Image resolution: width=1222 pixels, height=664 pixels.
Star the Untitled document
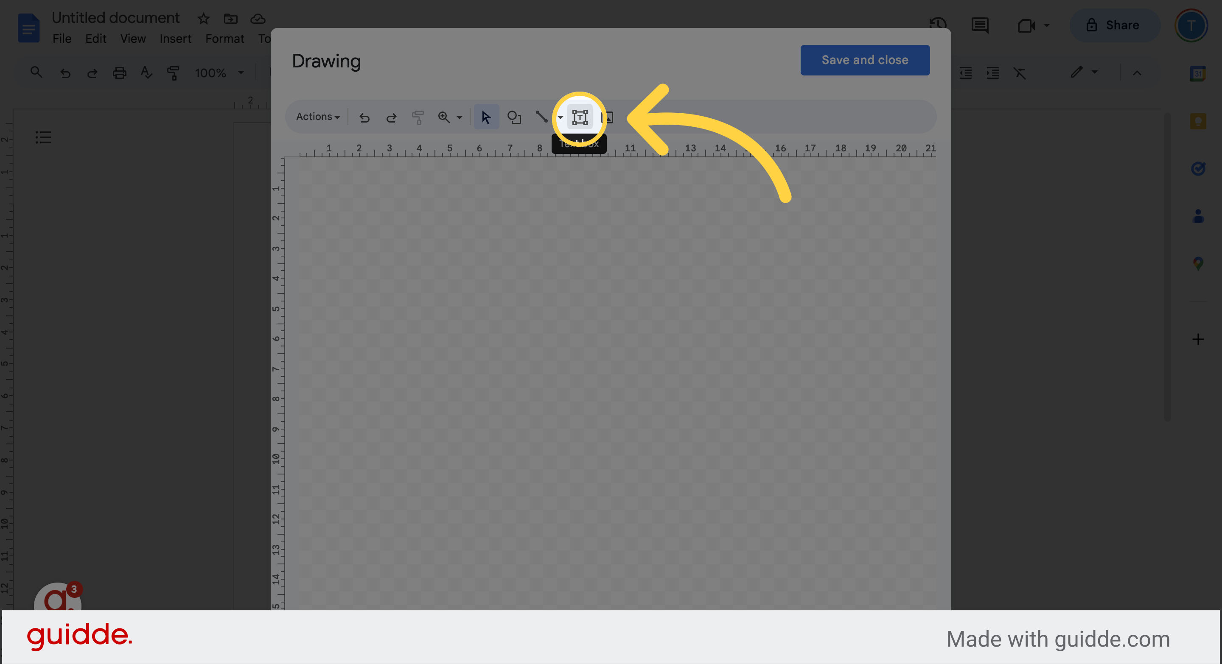coord(203,19)
